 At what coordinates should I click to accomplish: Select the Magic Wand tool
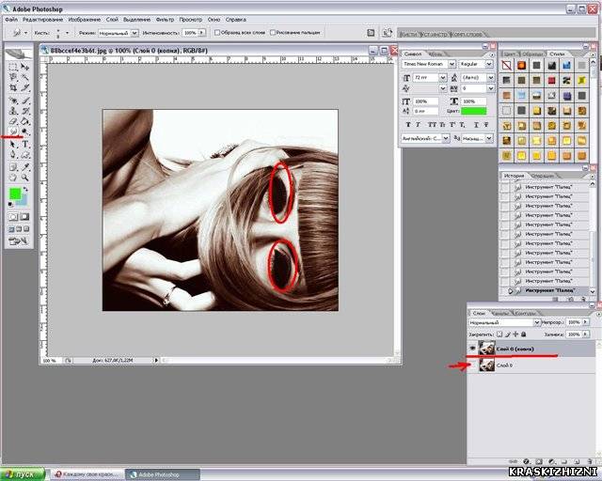coord(25,77)
